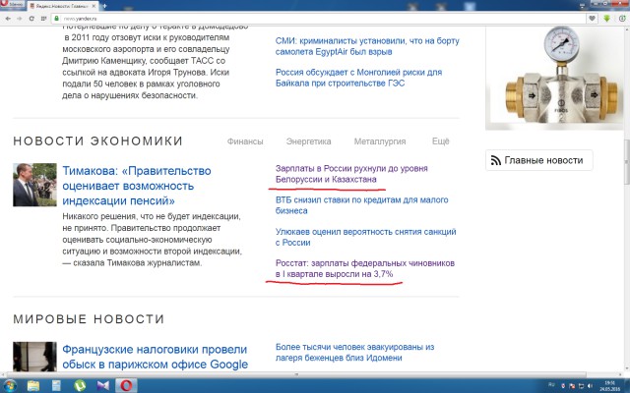630x393 pixels.
Task: Open the purple bowtie taskbar app
Action: (102, 386)
